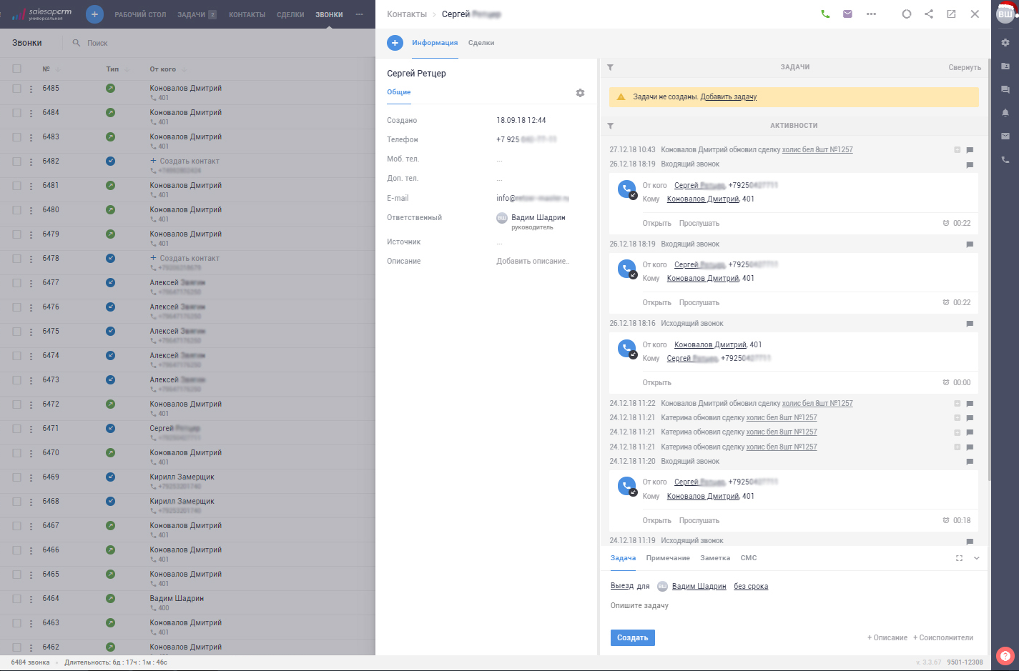Open the gear settings in Общие section
Image resolution: width=1019 pixels, height=671 pixels.
click(x=580, y=93)
